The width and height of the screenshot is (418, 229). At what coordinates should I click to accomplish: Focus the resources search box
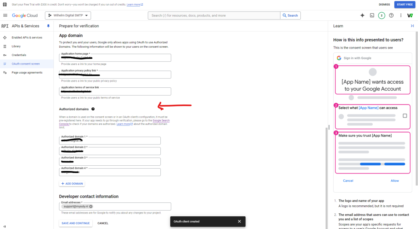(214, 16)
